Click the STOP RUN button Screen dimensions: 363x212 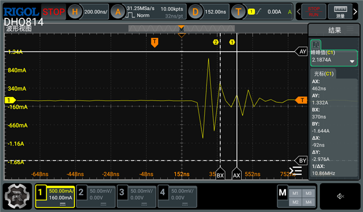pos(314,11)
